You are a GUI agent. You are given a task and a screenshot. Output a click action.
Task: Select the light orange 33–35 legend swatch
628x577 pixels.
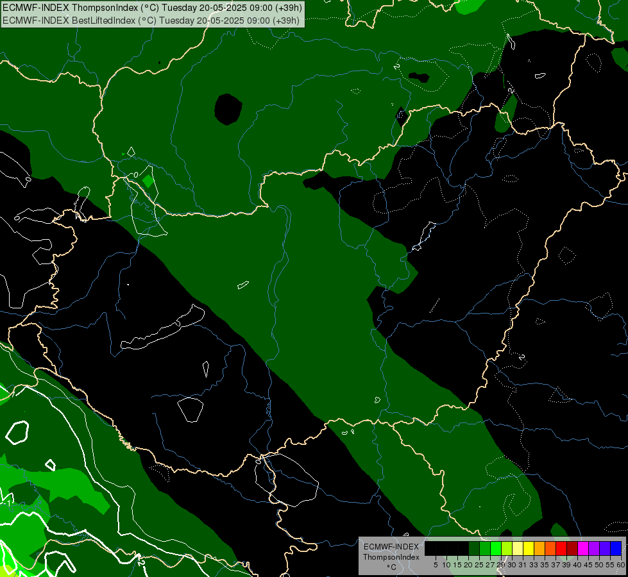click(x=539, y=548)
